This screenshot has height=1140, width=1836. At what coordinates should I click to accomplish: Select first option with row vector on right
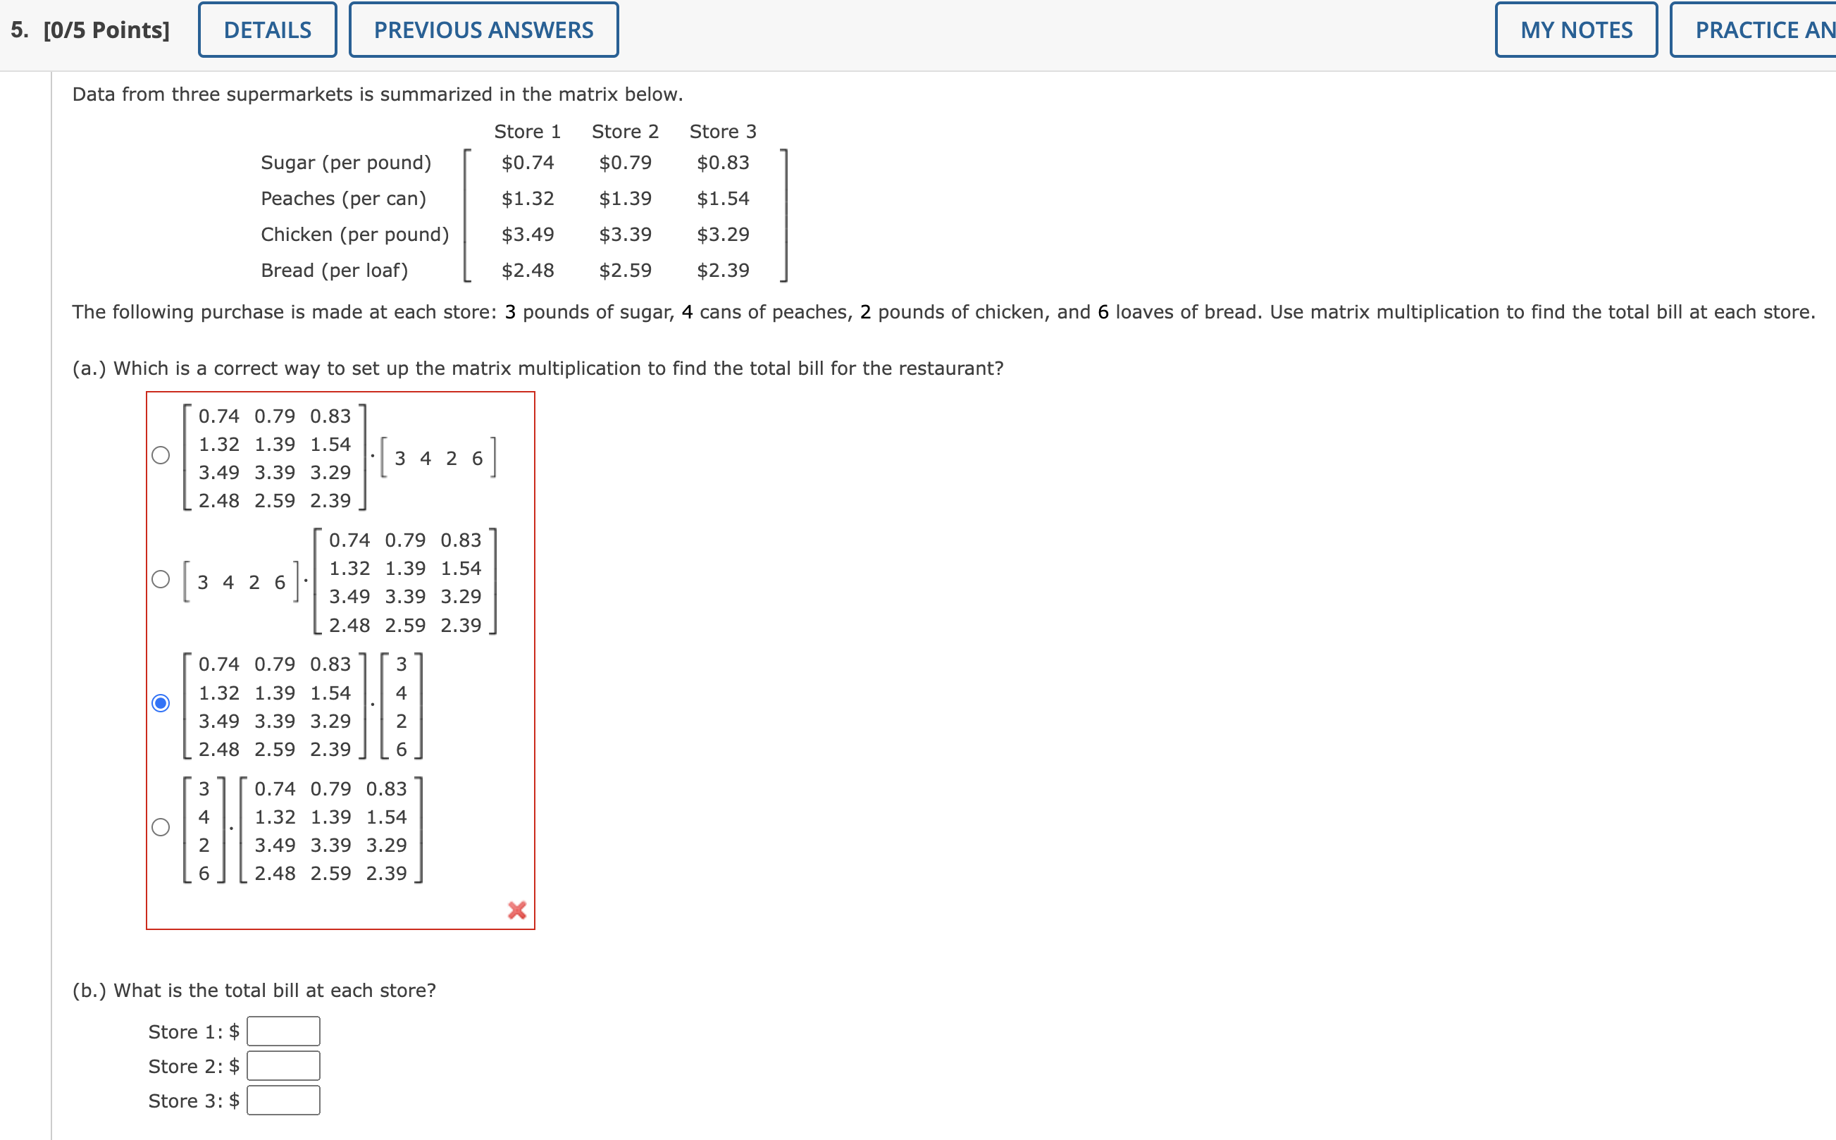pos(161,455)
